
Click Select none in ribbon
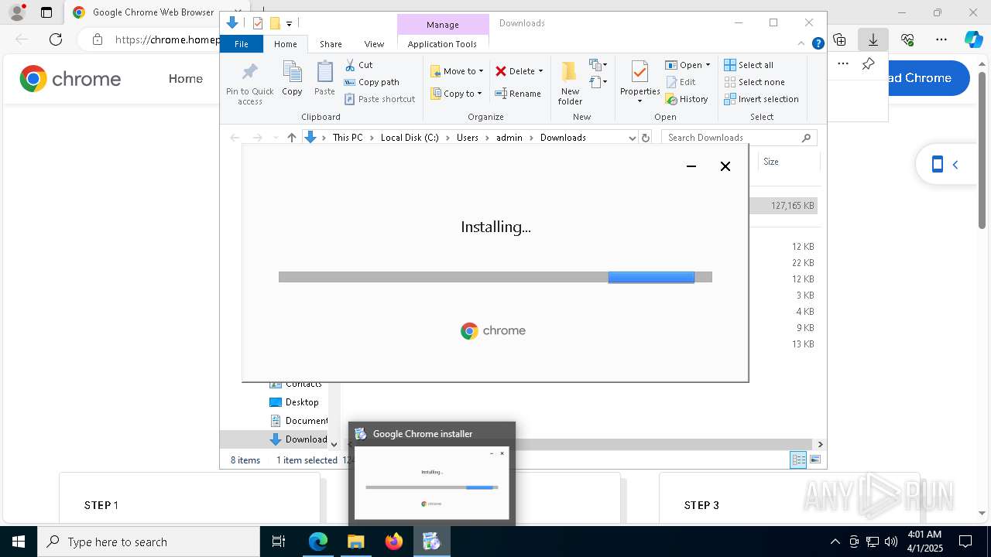coord(754,82)
